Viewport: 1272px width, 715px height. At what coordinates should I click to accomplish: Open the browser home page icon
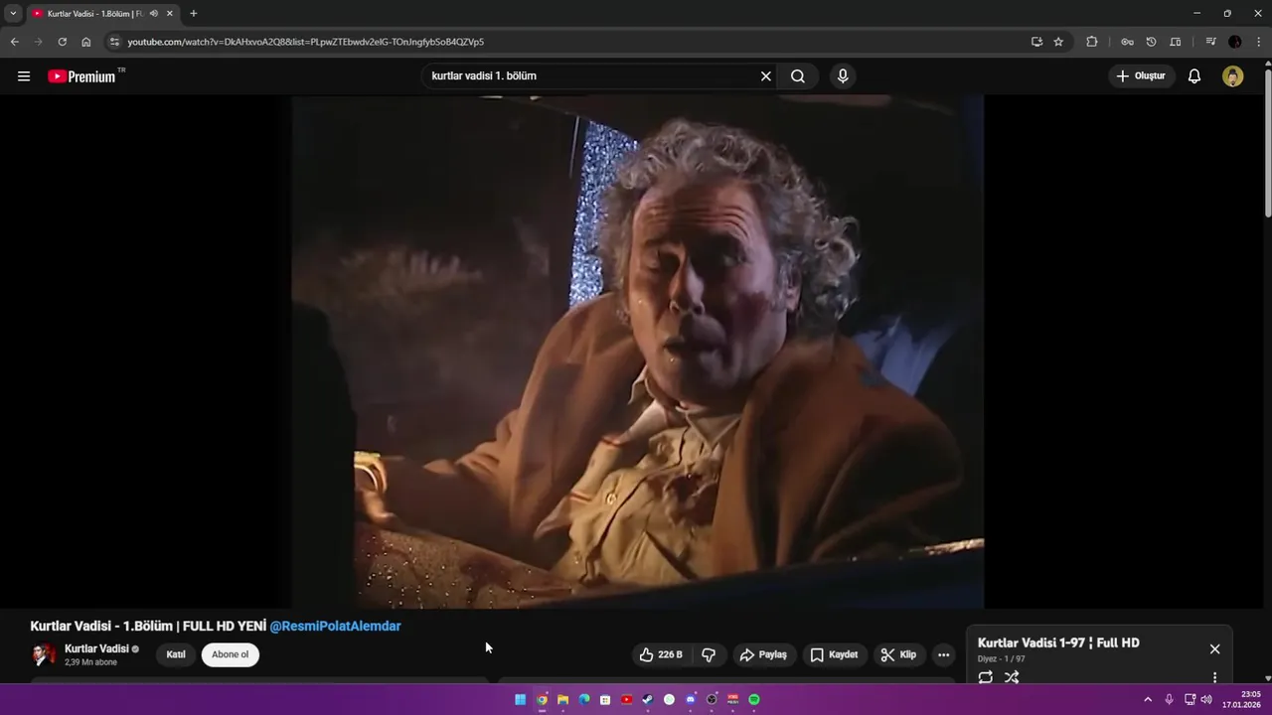point(86,42)
